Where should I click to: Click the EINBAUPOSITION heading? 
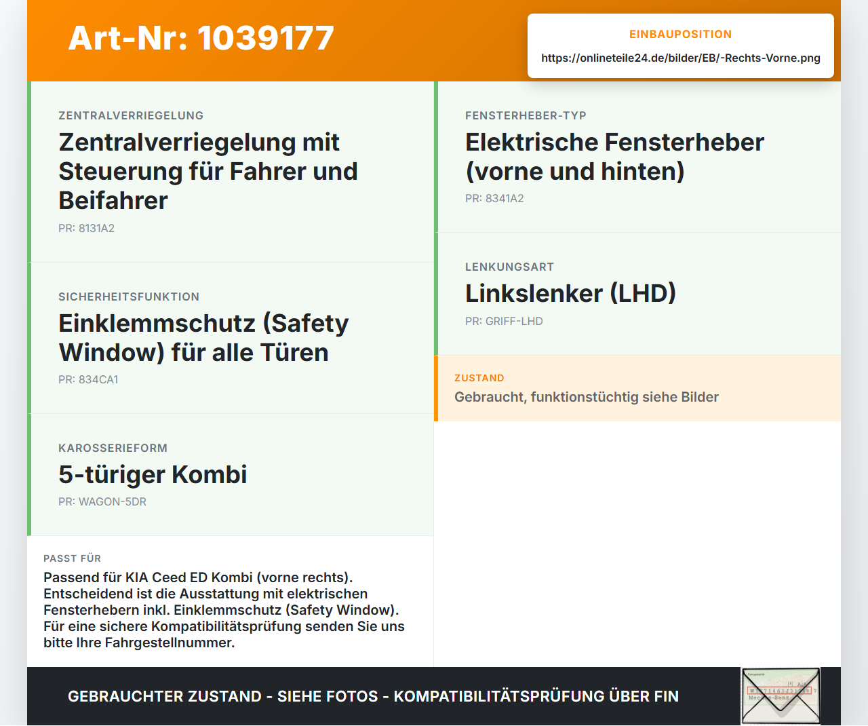pyautogui.click(x=681, y=34)
